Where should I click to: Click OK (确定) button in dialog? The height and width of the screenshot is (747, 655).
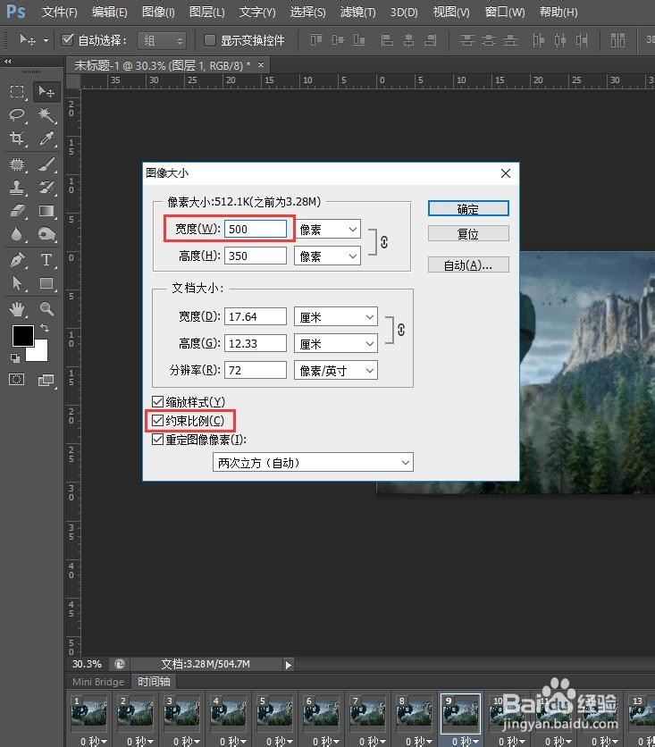[468, 209]
